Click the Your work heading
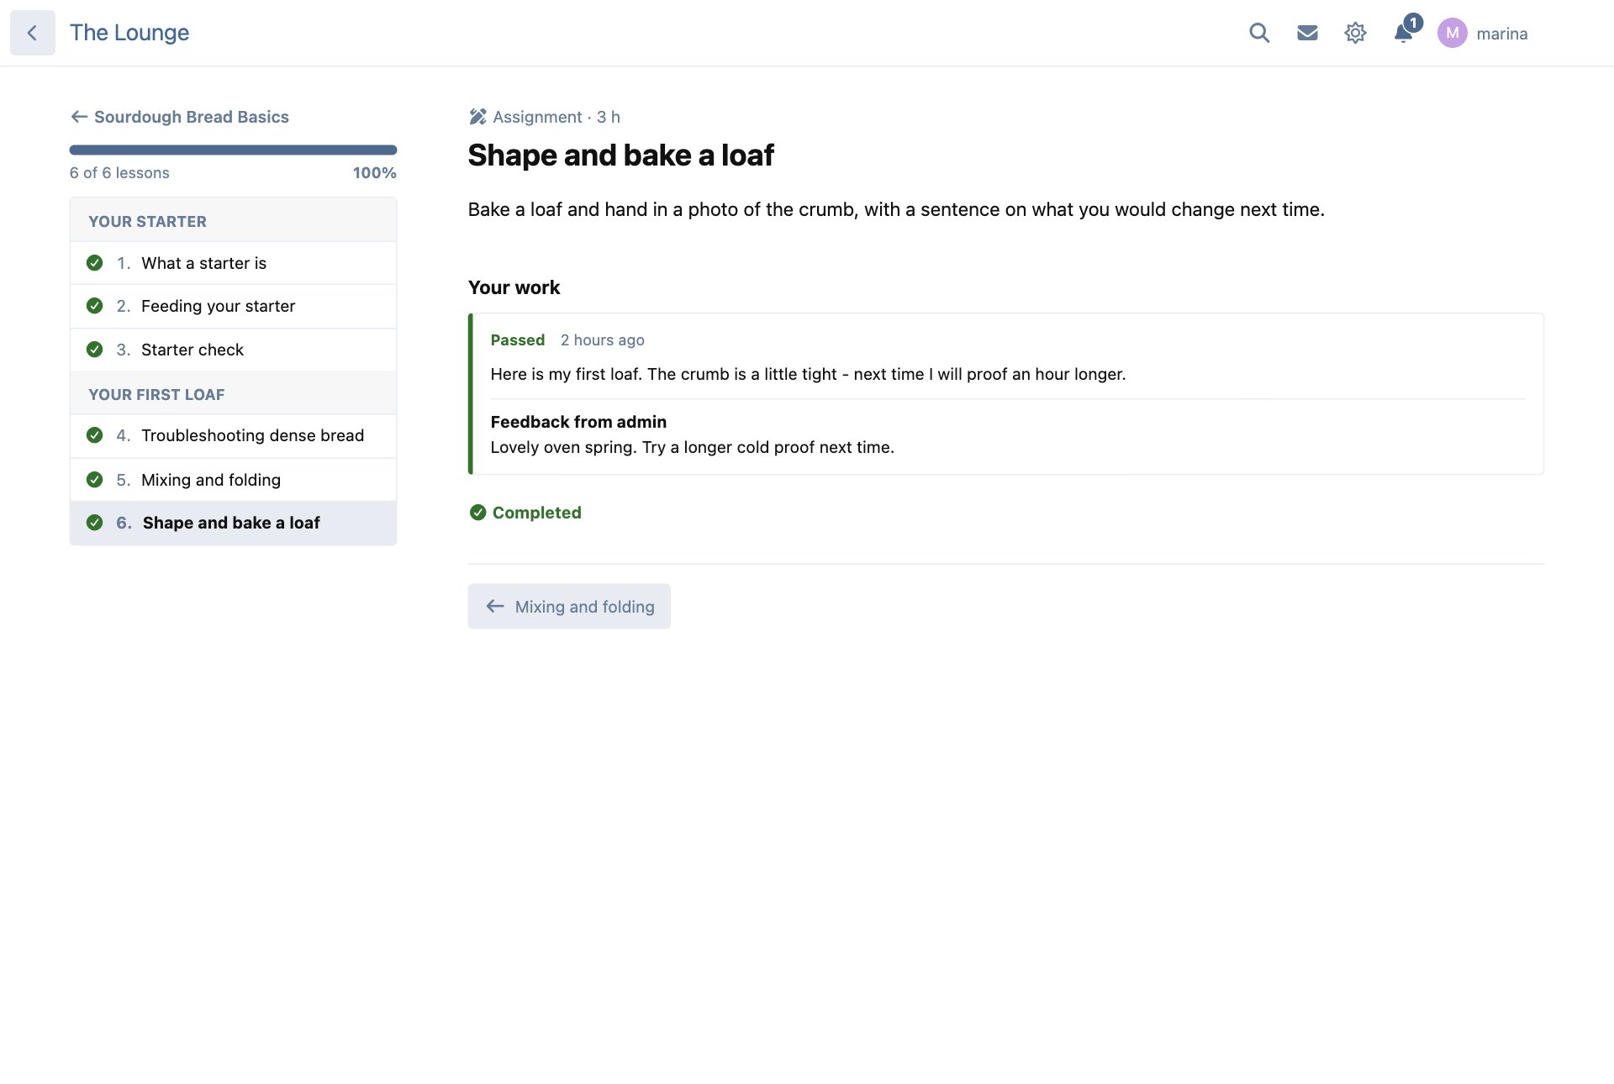Viewport: 1614px width, 1084px height. [514, 287]
